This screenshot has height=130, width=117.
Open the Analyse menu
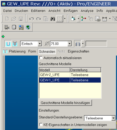87,11
